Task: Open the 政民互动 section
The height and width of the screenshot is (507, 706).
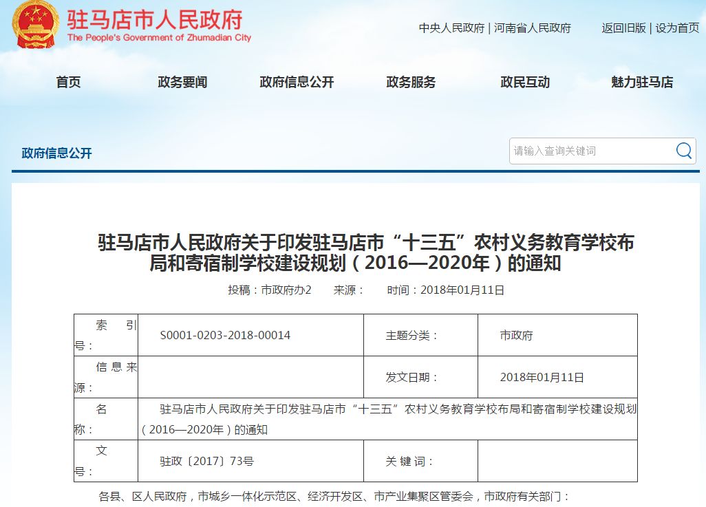Action: click(x=524, y=82)
